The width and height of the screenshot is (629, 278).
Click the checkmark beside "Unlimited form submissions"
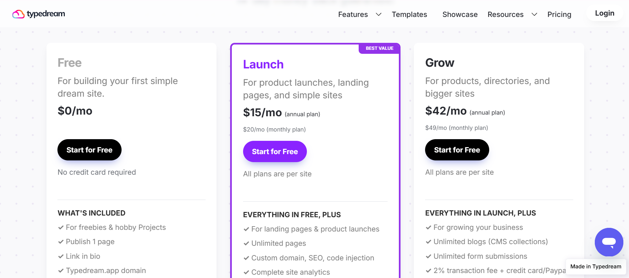click(428, 256)
